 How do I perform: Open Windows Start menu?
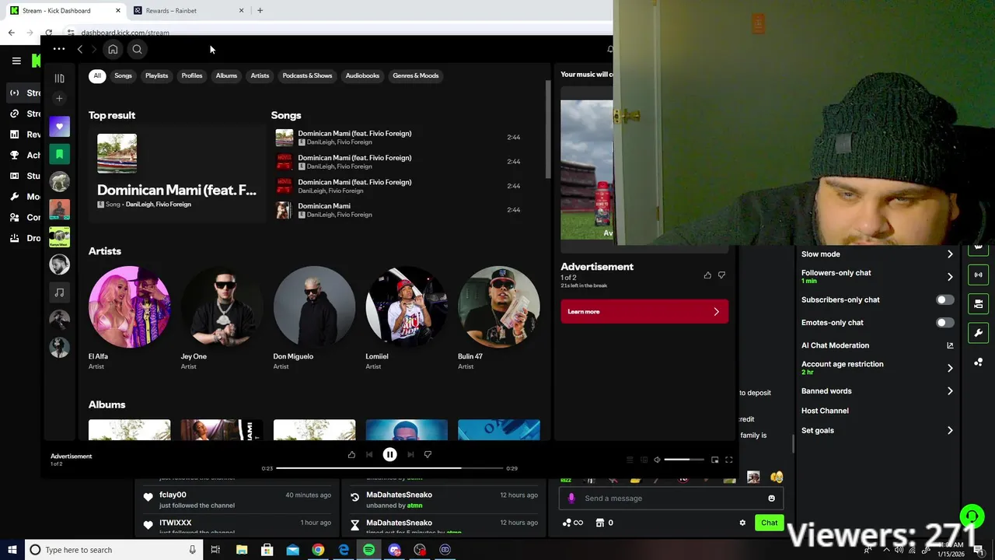12,550
